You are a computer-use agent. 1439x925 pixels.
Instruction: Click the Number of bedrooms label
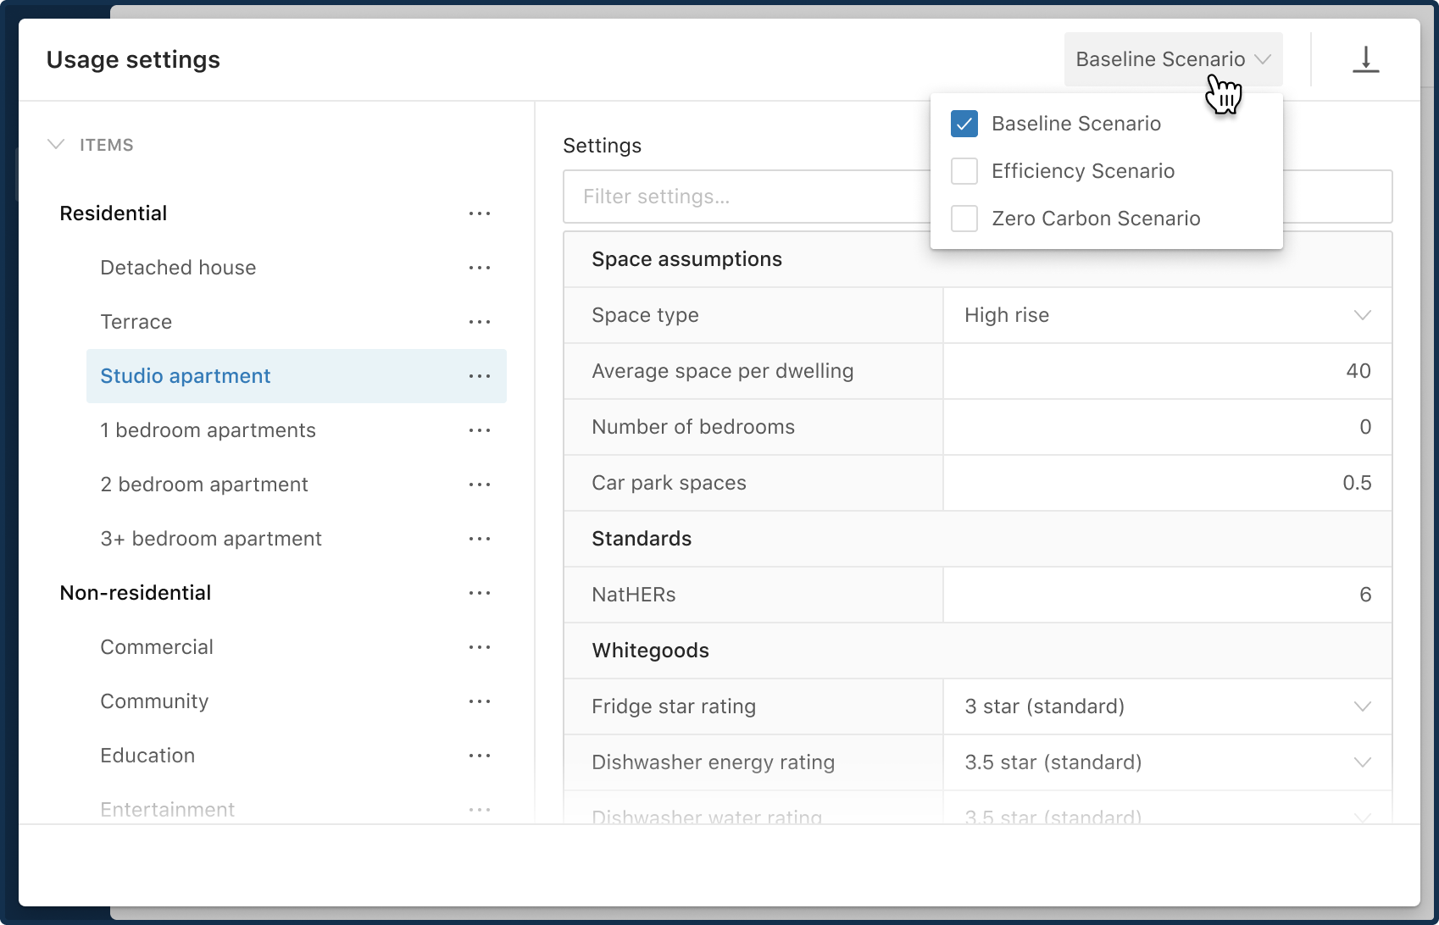click(693, 427)
